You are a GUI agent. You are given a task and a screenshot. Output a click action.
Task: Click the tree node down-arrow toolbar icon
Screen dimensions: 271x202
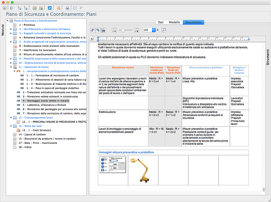(20, 8)
